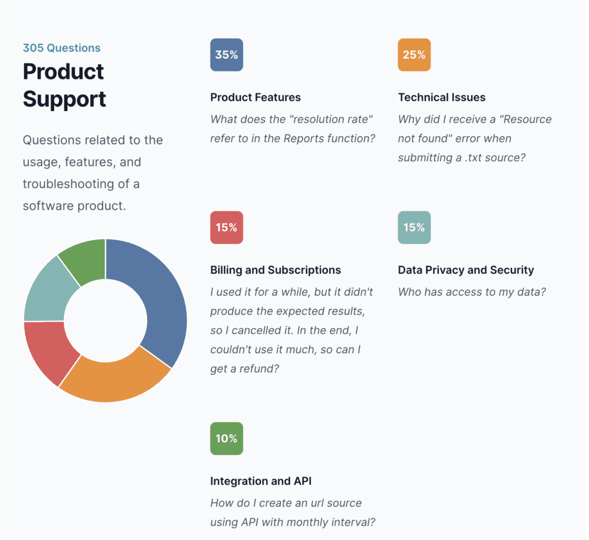Open the Data Privacy and Security category
The height and width of the screenshot is (540, 589).
466,270
